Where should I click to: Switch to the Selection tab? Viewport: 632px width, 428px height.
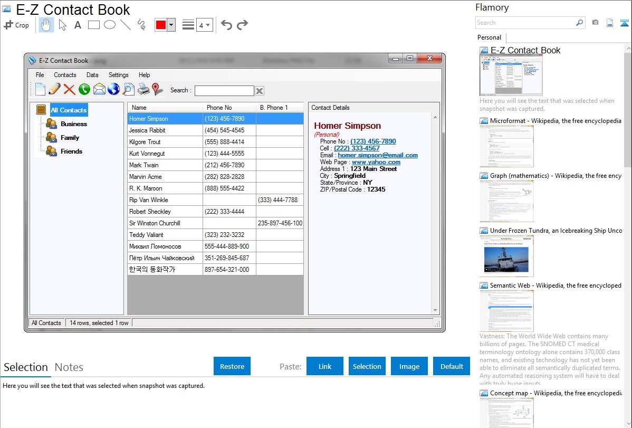tap(26, 367)
